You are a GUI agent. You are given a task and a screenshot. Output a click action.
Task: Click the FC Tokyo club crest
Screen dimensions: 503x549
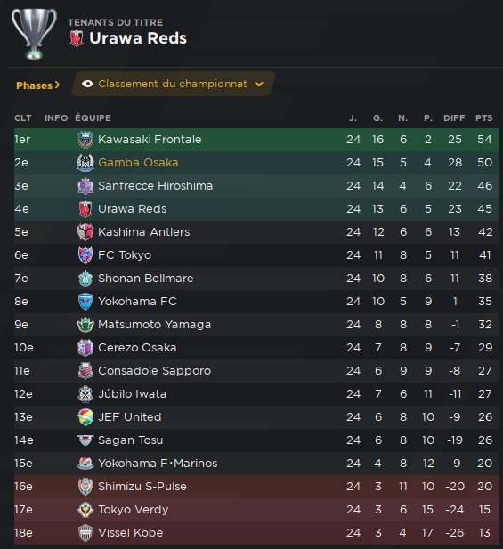(85, 255)
